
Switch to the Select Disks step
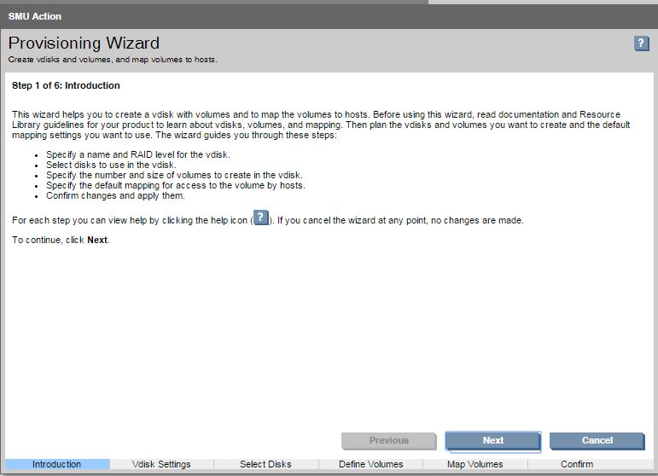(265, 464)
